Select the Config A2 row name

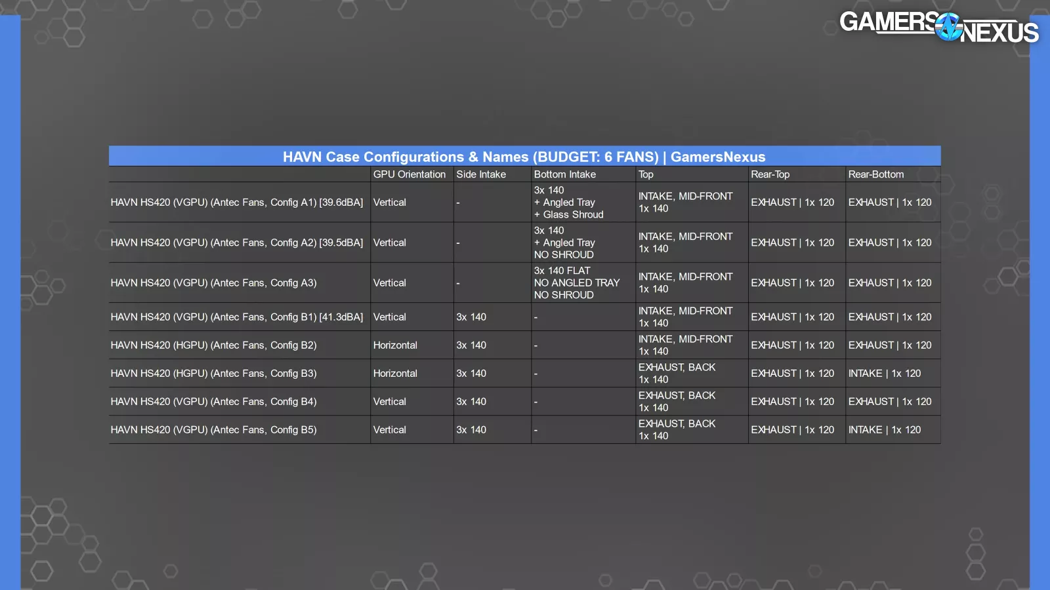pos(236,243)
